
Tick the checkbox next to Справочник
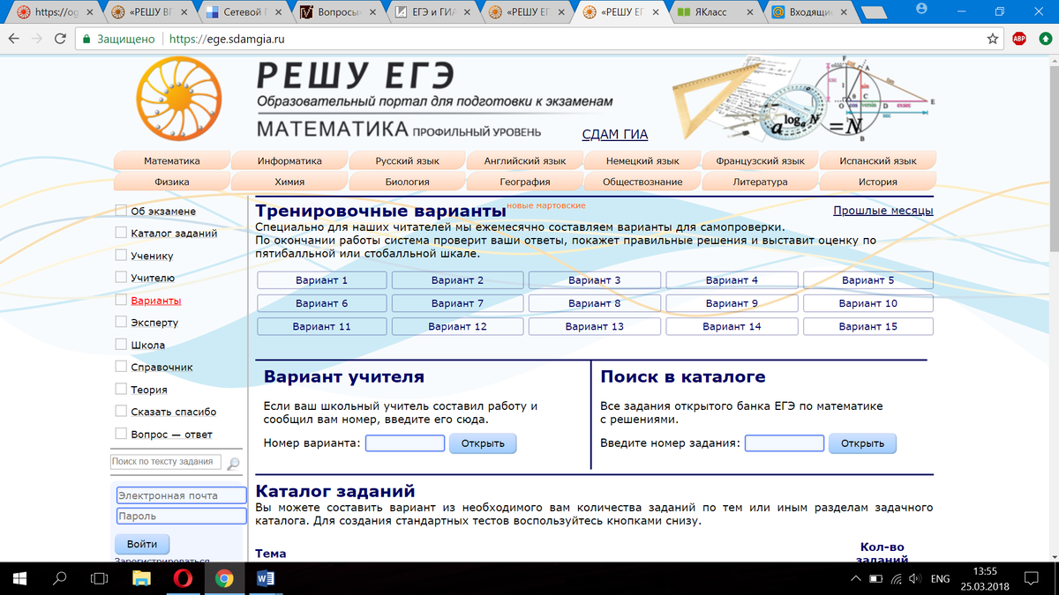tap(122, 367)
